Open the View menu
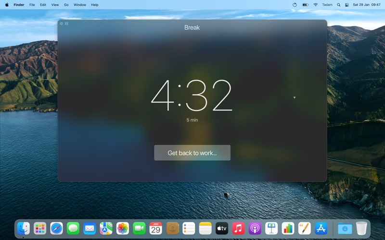This screenshot has width=385, height=240. coord(55,5)
